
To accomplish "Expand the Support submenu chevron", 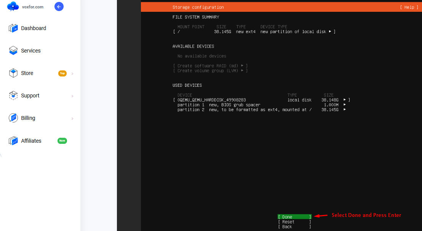I will [72, 96].
